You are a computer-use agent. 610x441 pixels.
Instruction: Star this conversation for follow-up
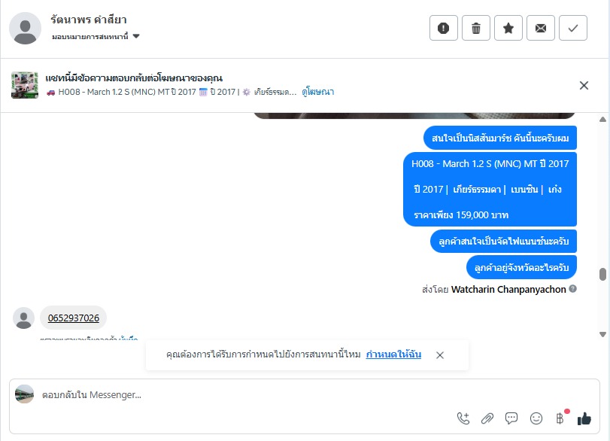(x=508, y=28)
